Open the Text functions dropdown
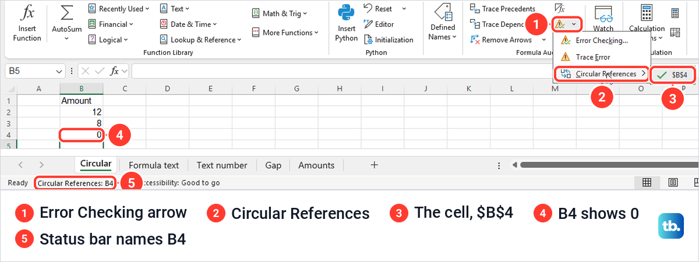 175,9
